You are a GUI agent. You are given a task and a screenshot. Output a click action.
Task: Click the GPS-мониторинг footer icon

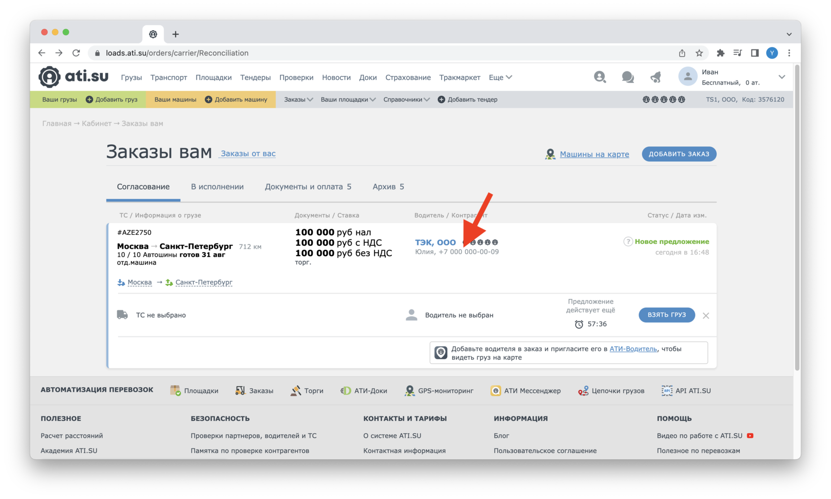click(410, 391)
